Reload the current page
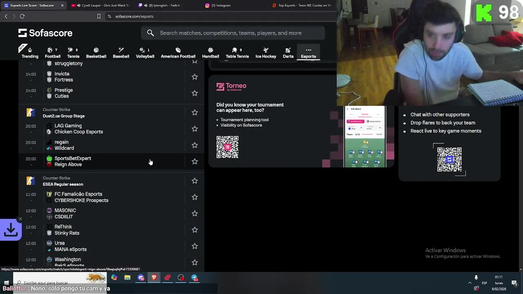 tap(22, 16)
